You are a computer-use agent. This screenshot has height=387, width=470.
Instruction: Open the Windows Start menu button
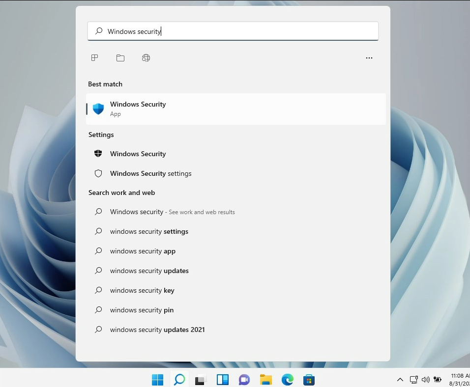(157, 380)
